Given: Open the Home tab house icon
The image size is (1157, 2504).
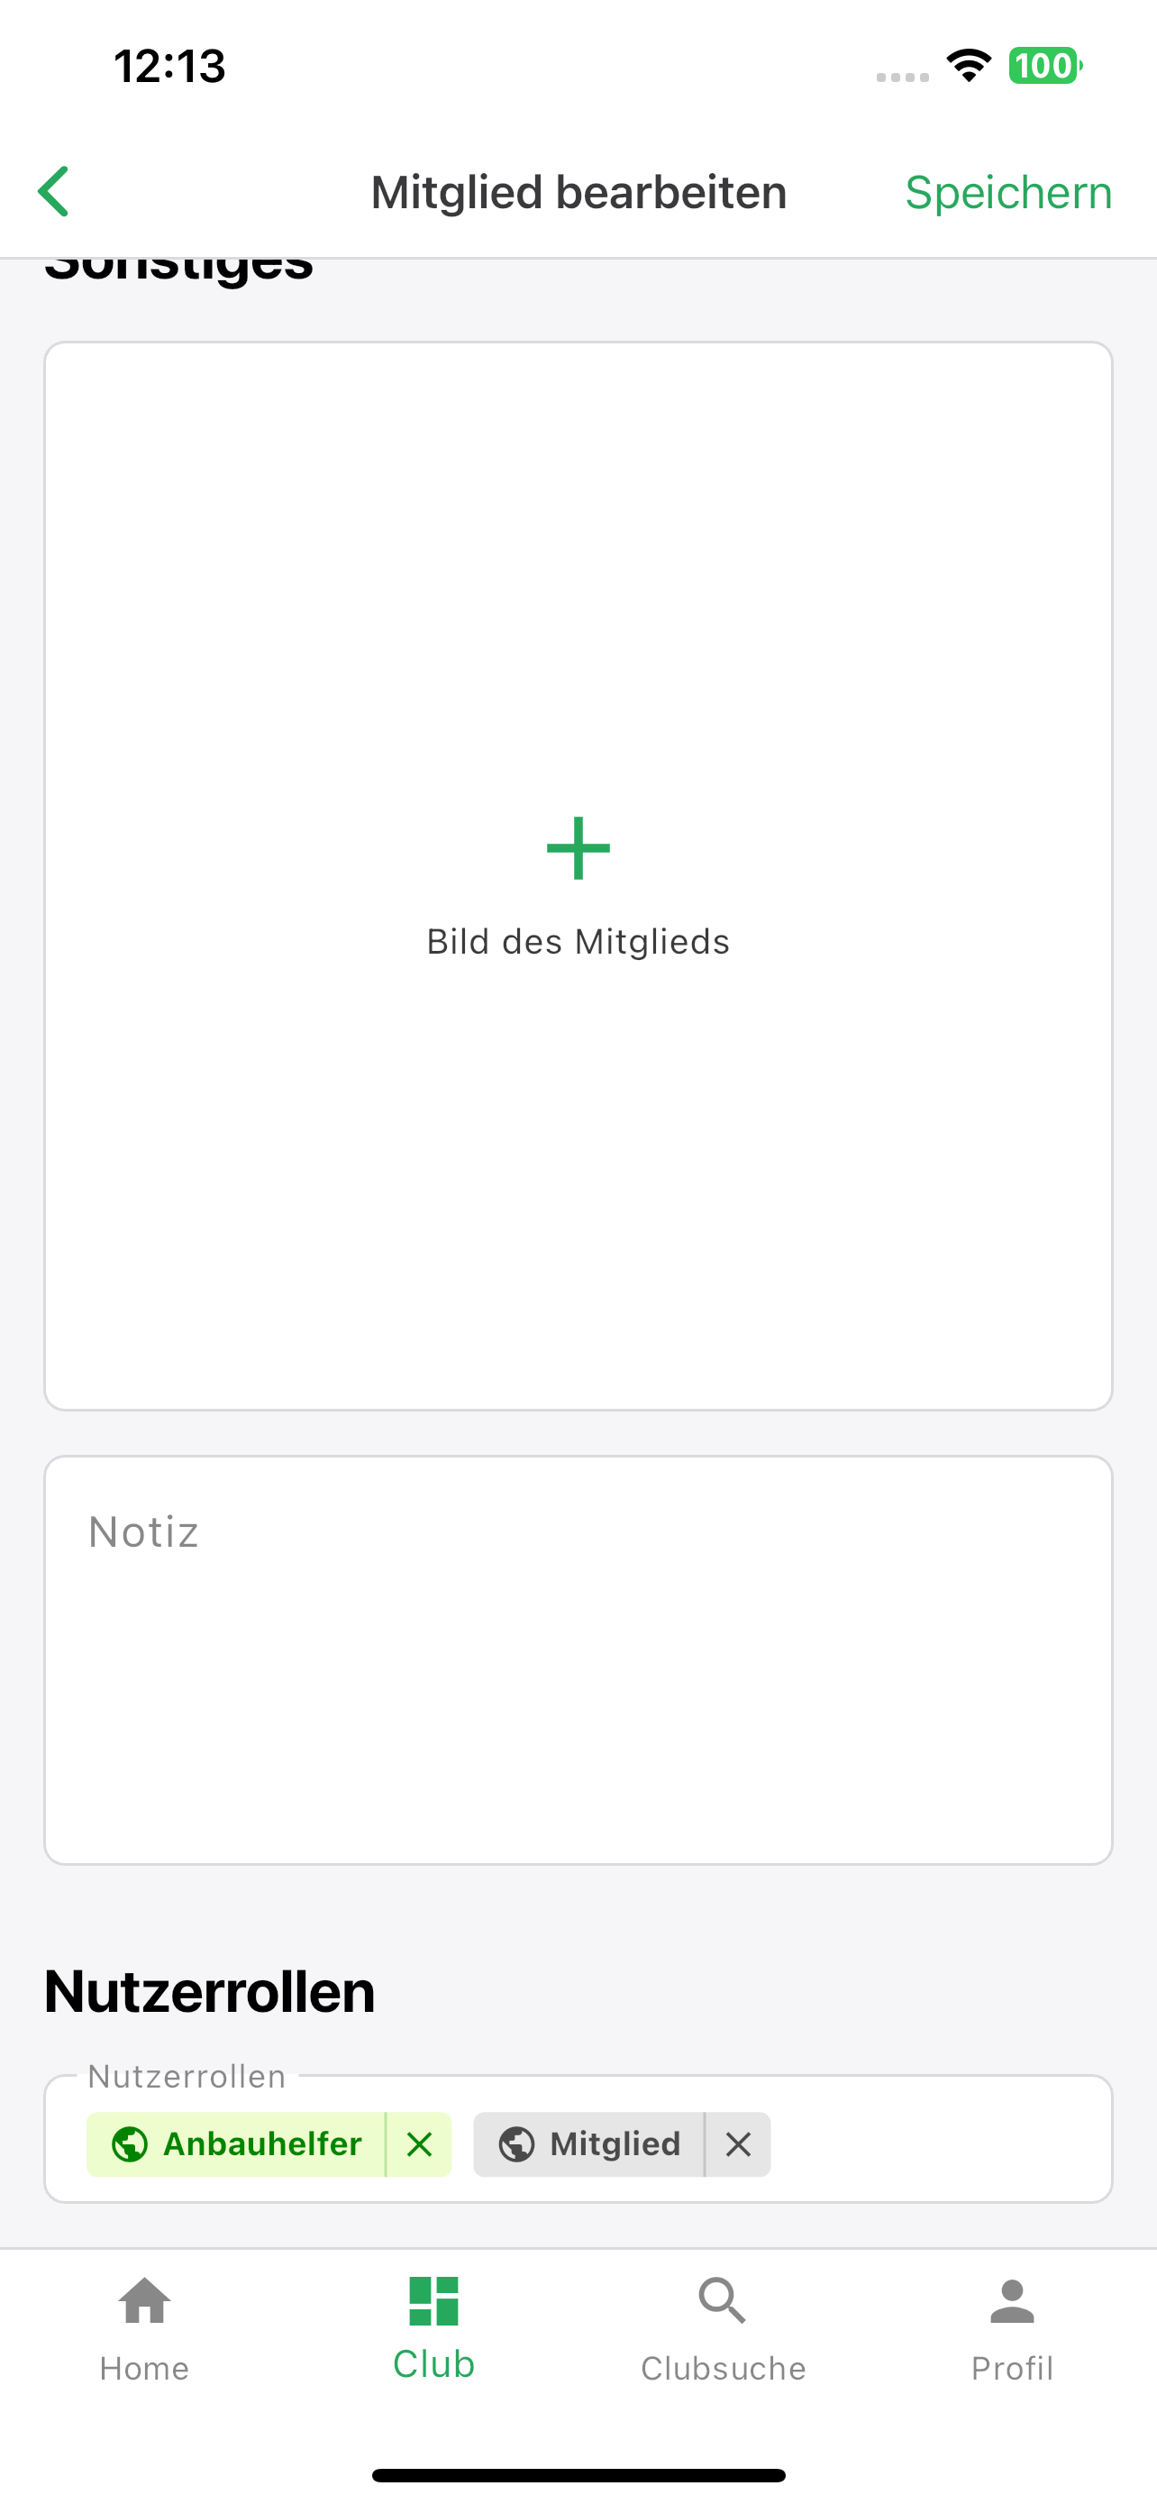Looking at the screenshot, I should tap(145, 2301).
